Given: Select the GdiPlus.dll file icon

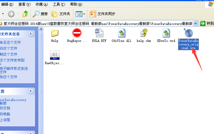Looking at the screenshot, I should click(122, 33).
